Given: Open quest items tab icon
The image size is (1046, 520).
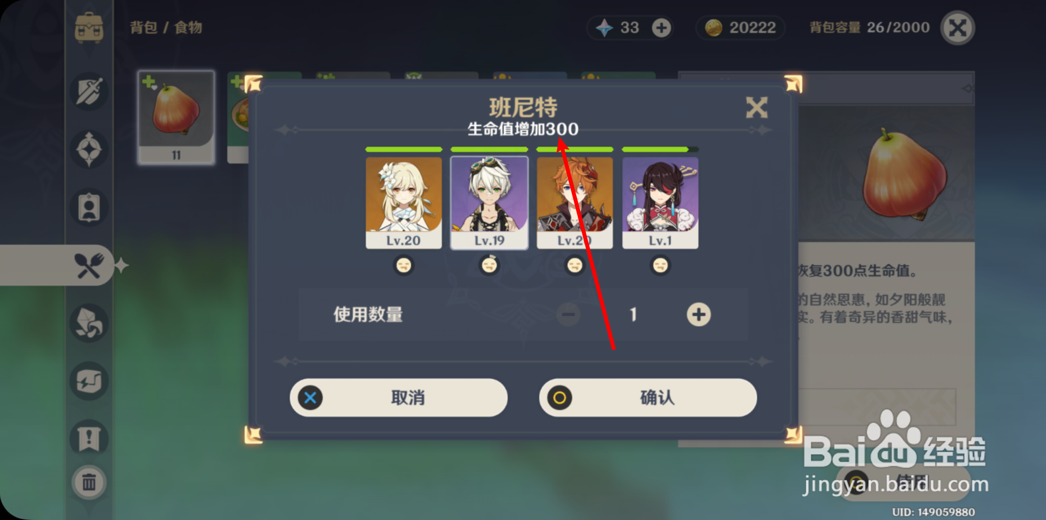Looking at the screenshot, I should (x=89, y=438).
